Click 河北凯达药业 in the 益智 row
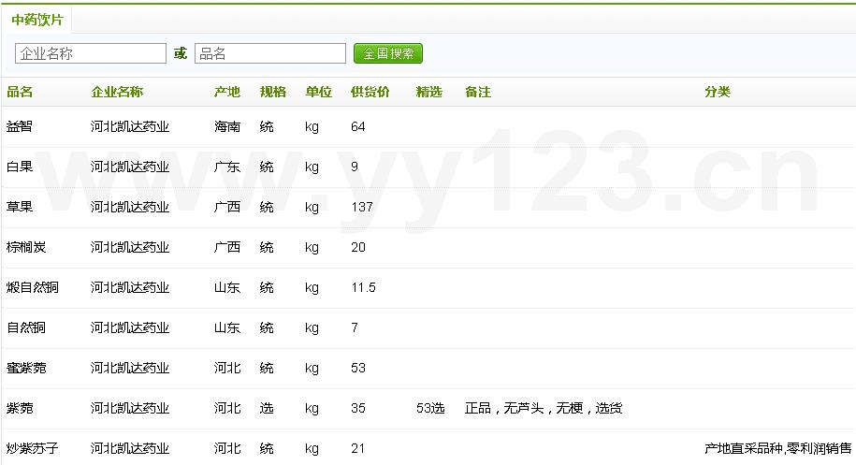Viewport: 856px width, 465px height. pyautogui.click(x=130, y=126)
